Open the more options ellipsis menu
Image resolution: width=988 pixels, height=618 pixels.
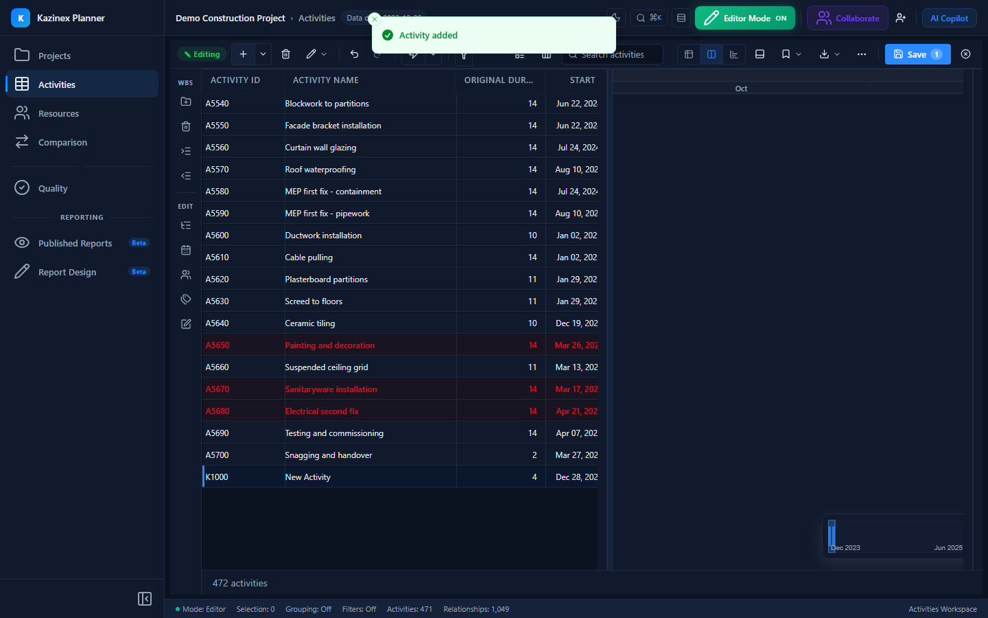[x=862, y=54]
